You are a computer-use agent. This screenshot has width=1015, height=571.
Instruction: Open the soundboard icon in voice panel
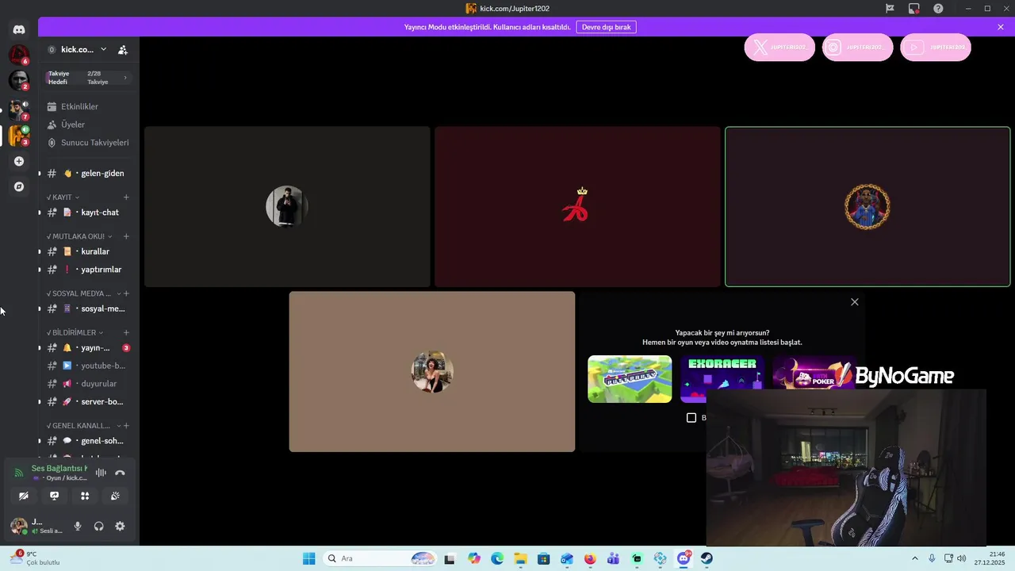115,496
